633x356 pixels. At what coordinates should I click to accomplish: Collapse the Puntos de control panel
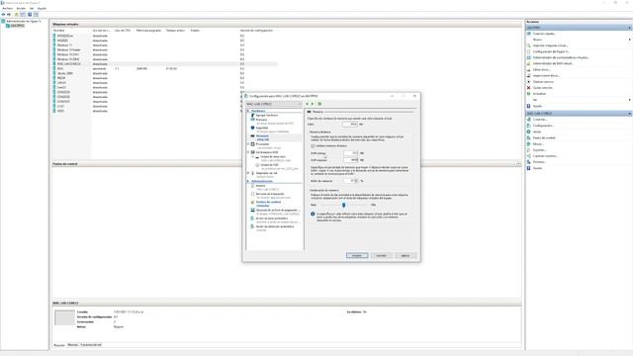[518, 164]
